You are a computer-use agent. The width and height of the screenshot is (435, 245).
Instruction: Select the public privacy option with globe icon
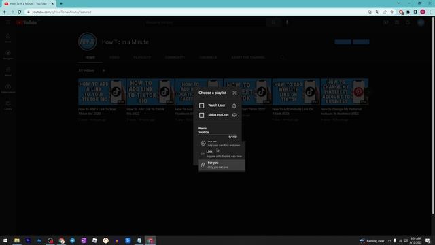pyautogui.click(x=222, y=144)
